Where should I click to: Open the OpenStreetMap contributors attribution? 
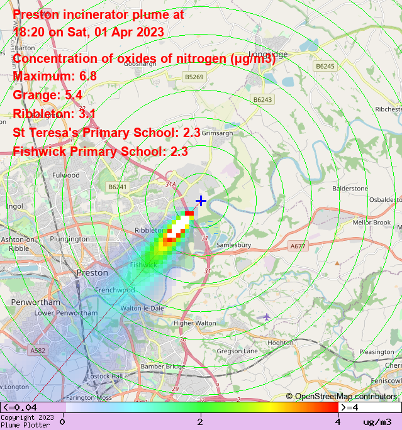coord(342,397)
